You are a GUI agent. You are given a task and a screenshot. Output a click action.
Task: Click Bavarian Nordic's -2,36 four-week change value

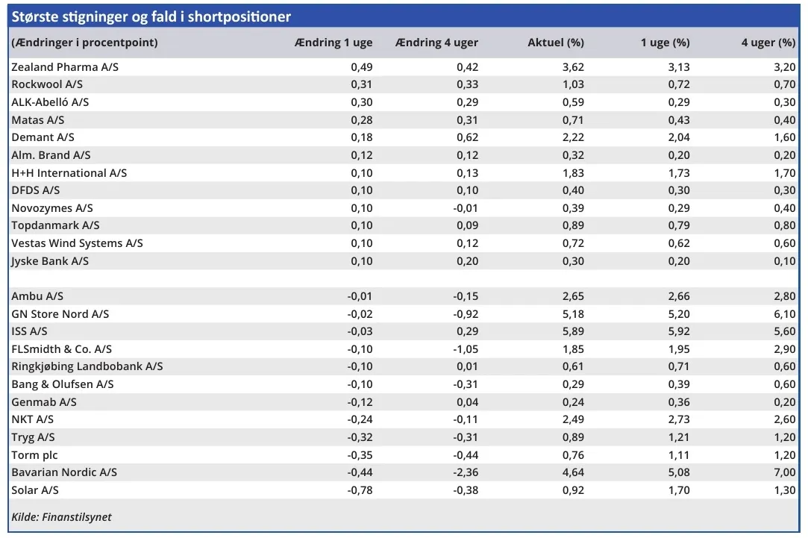tap(466, 472)
